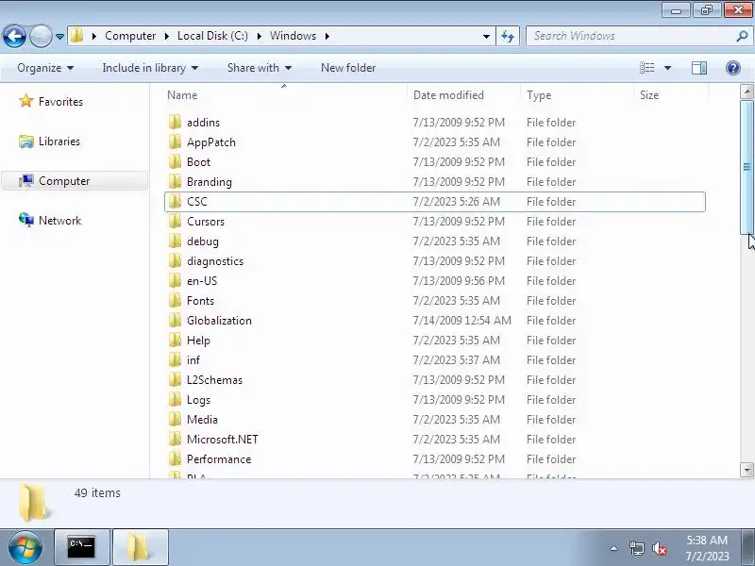
Task: Open the Share with menu
Action: [x=259, y=68]
